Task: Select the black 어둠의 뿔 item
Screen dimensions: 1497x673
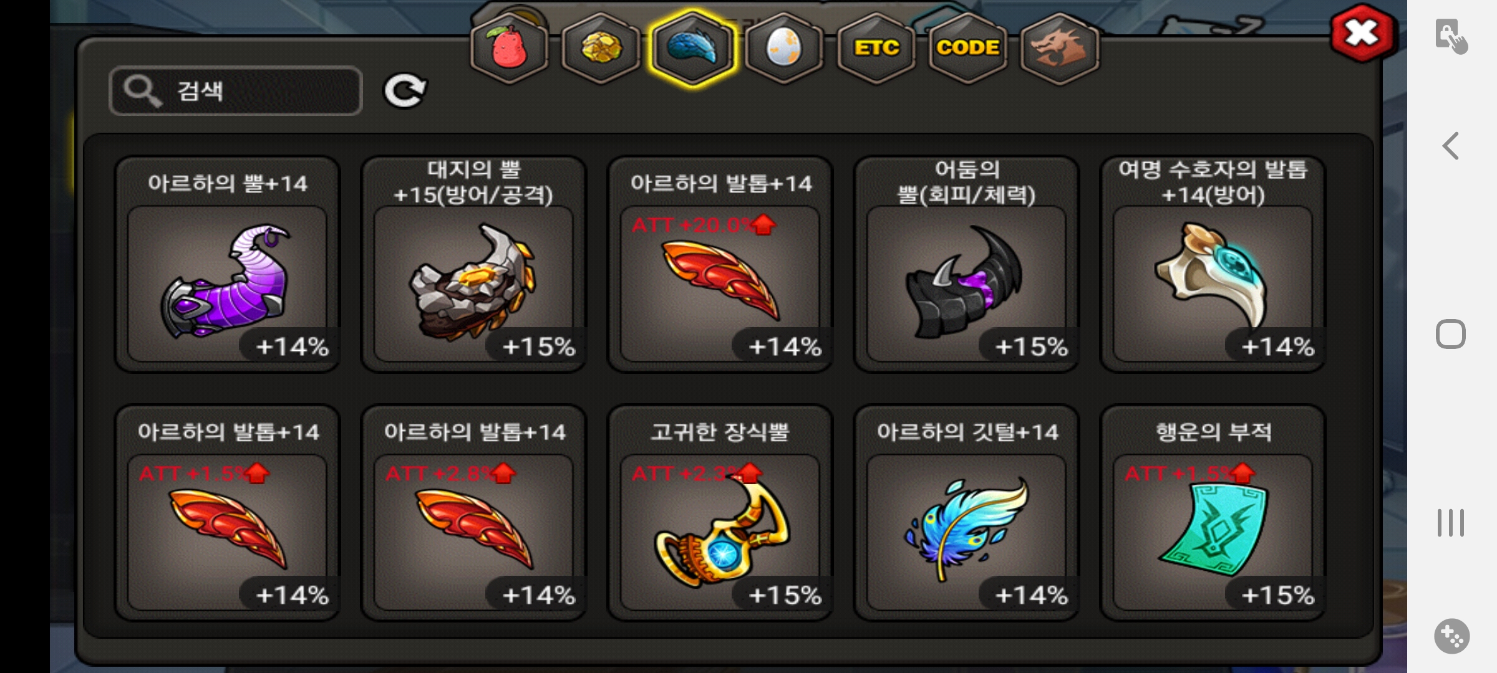Action: pos(967,264)
